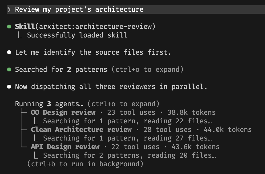Click the white bullet before 'Now dispatching'

[x=9, y=87]
